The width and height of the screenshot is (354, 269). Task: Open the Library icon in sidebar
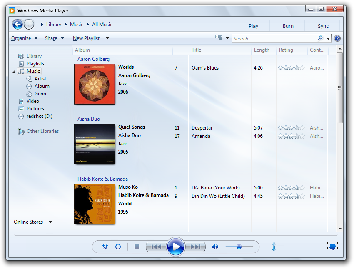coord(21,56)
